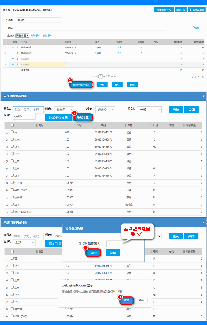Screen dimensions: 207x325
Task: Go to next page arrow in pager
Action: pos(112,77)
